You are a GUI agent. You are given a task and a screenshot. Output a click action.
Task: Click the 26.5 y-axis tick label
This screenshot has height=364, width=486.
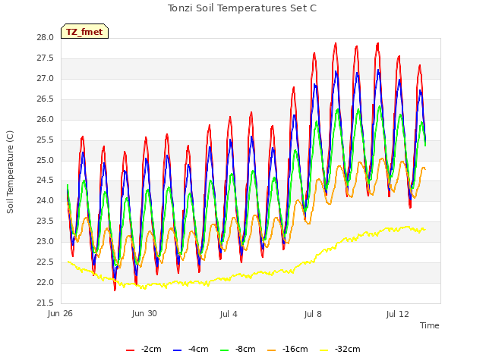point(46,99)
